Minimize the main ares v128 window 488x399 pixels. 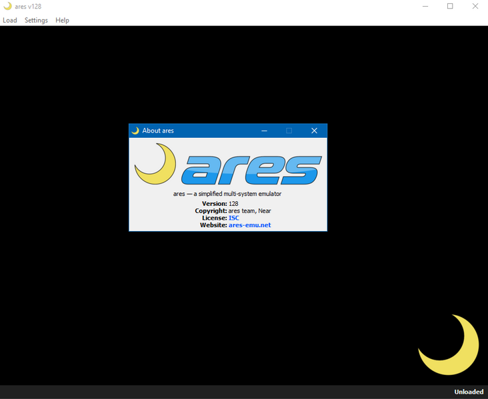(x=426, y=6)
